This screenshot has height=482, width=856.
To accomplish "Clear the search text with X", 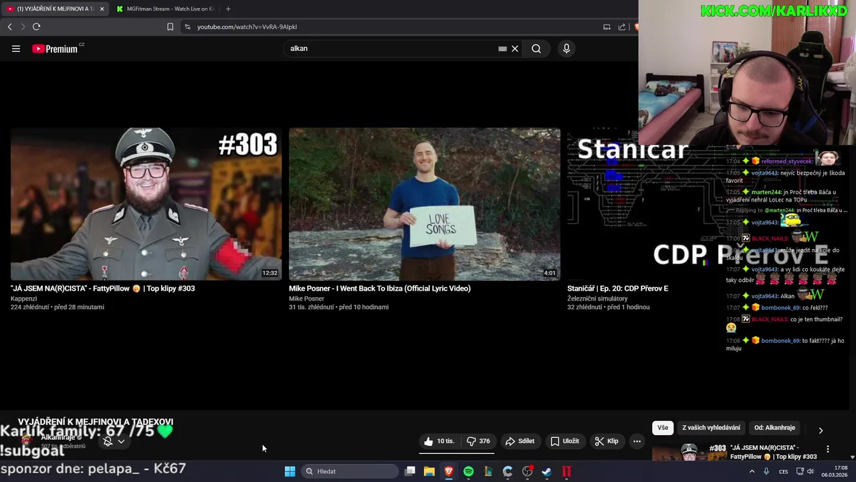I will coord(515,49).
